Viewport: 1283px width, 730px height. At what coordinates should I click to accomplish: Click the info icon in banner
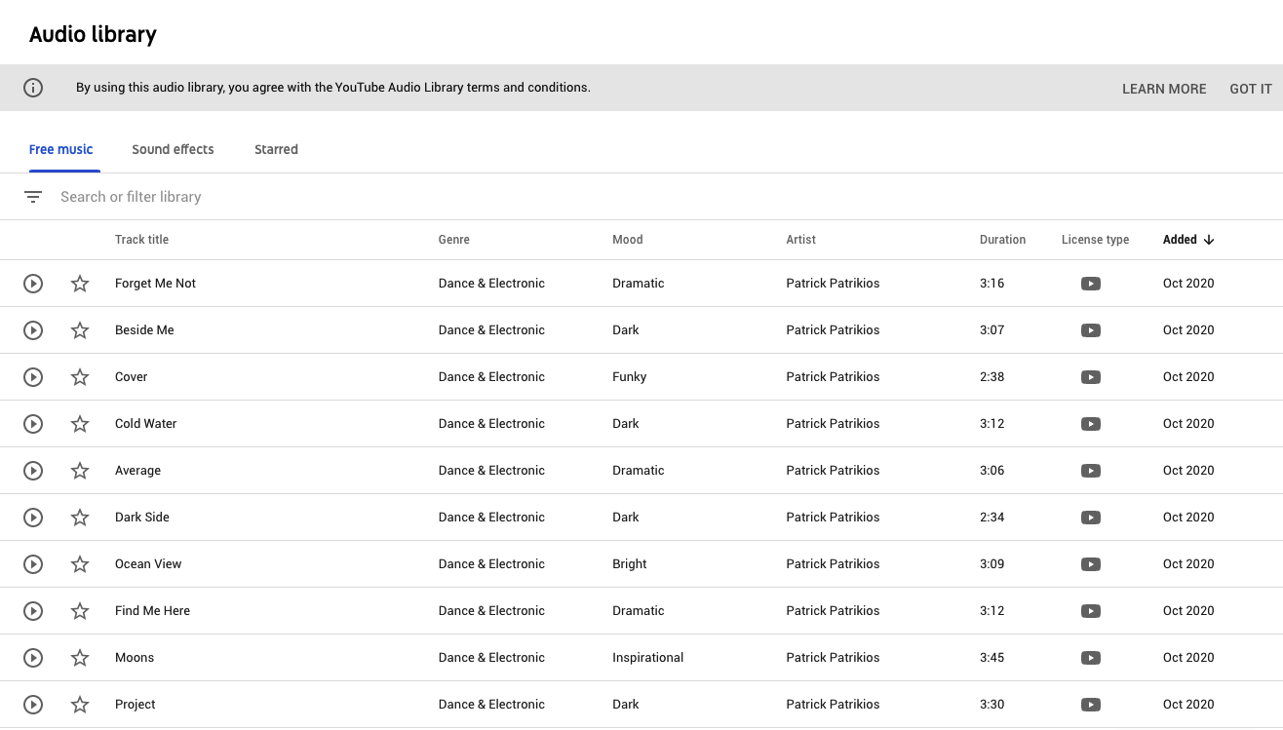(x=33, y=88)
